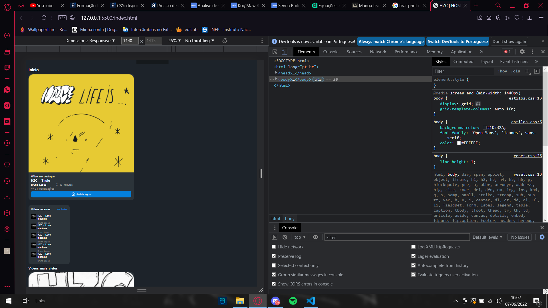The width and height of the screenshot is (548, 308).
Task: Click the error count badge
Action: (x=507, y=52)
